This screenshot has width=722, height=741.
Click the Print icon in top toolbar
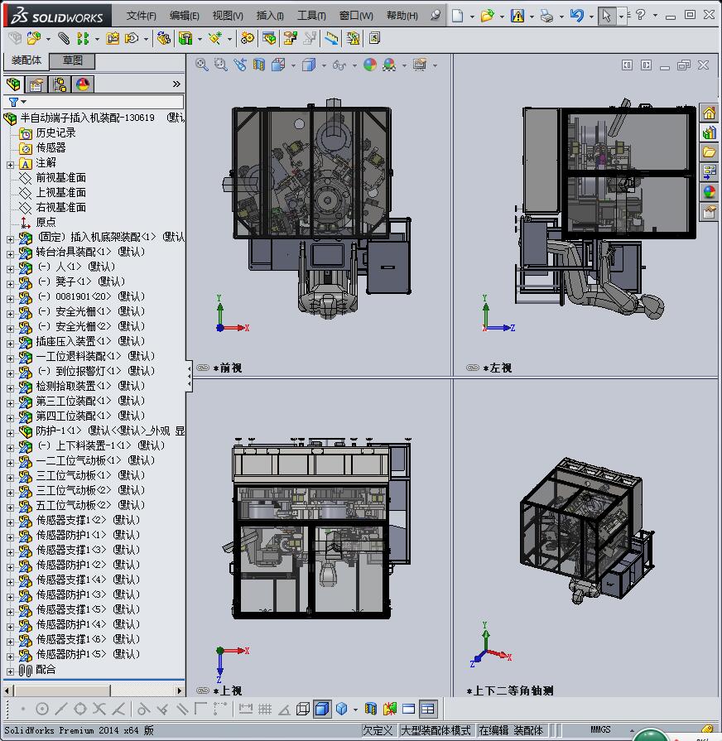546,16
